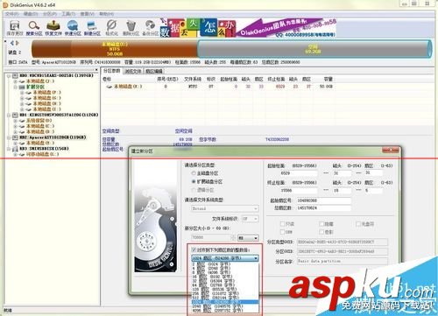
Task: Open the 硬盘(D) menu
Action: coord(31,14)
